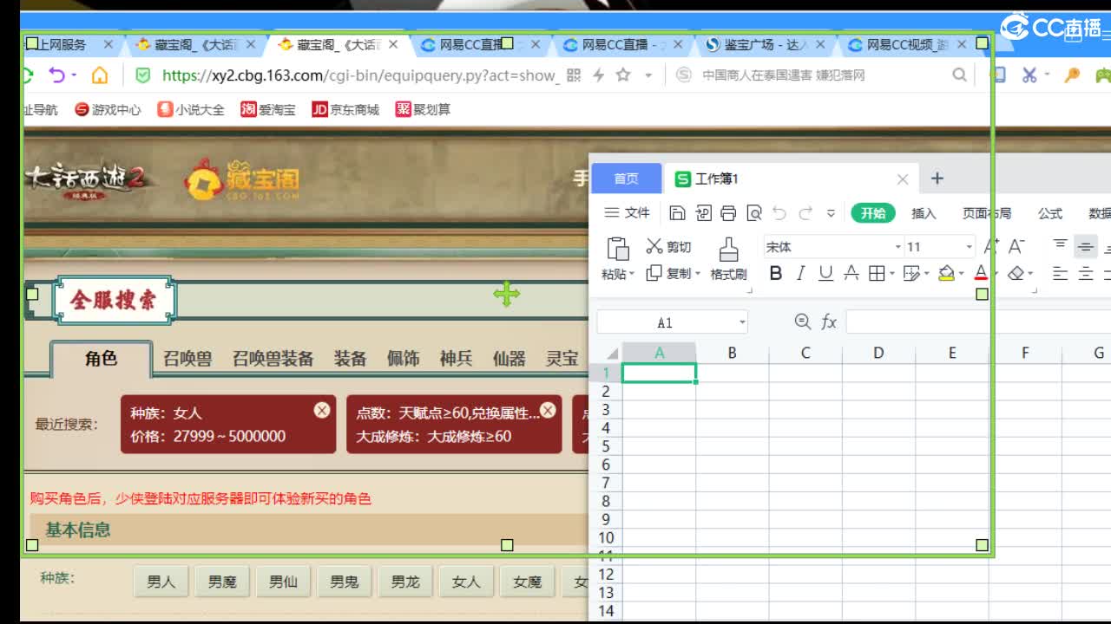Click the browser address URL field

[358, 75]
